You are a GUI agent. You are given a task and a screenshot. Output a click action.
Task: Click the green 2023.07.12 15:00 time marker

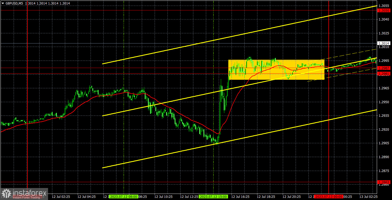[x=213, y=197]
